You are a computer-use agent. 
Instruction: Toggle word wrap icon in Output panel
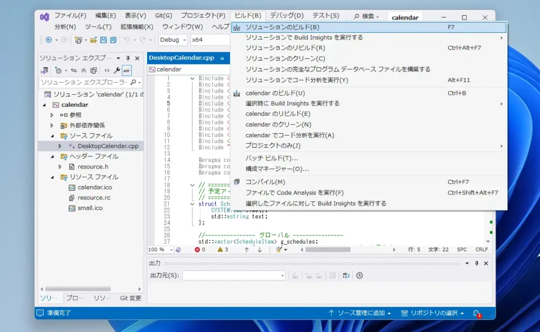point(346,275)
